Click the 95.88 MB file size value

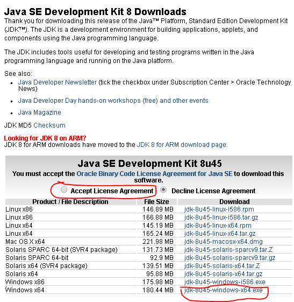(x=160, y=274)
